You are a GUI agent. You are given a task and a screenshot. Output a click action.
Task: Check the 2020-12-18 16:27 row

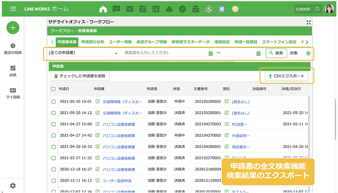(53, 169)
